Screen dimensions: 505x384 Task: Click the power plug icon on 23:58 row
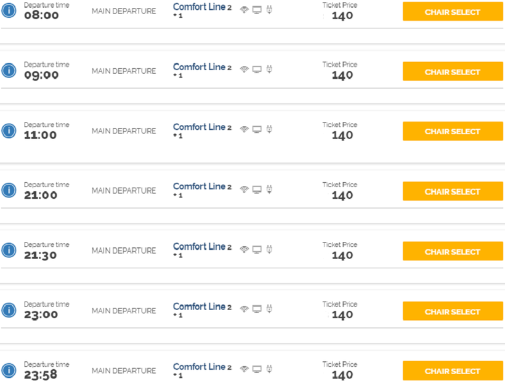(x=269, y=369)
